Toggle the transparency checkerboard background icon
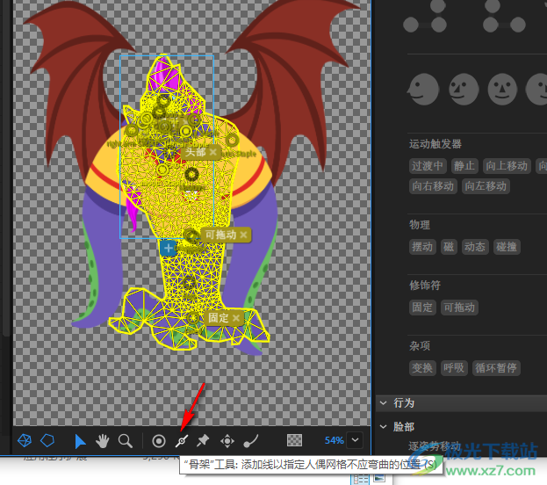 coord(294,440)
